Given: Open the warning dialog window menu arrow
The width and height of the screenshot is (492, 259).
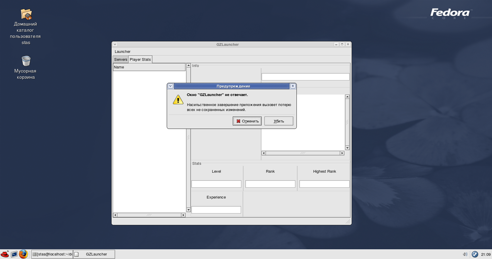Looking at the screenshot, I should 171,86.
